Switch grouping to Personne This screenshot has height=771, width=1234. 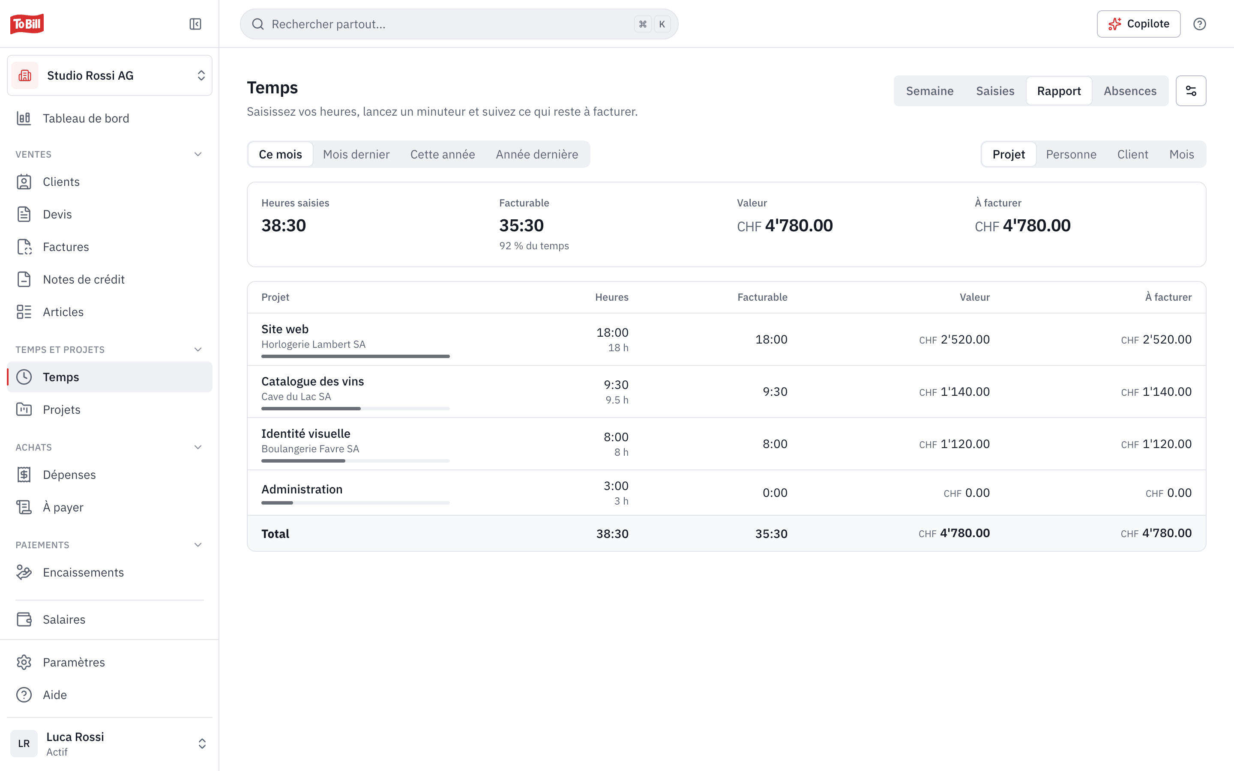pos(1071,154)
